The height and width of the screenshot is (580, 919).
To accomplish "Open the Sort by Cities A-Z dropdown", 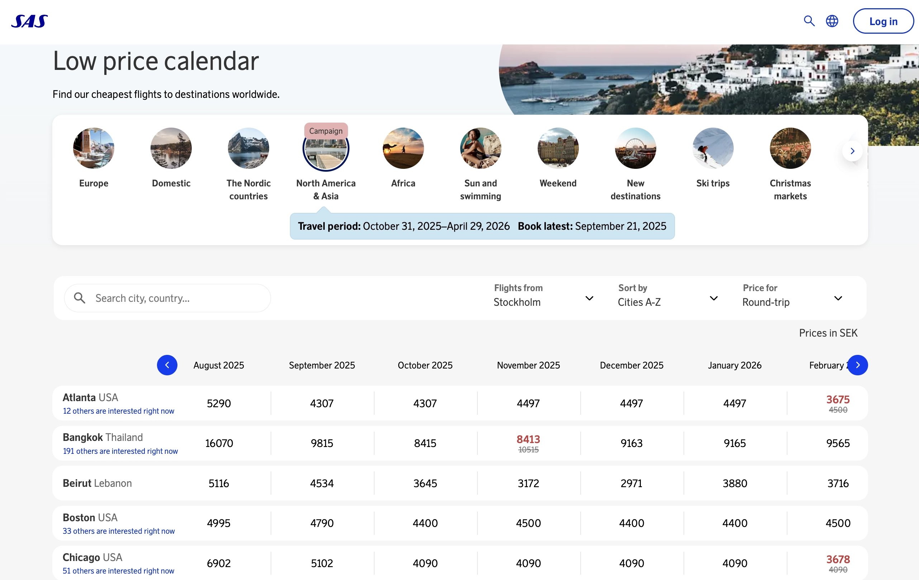I will (x=668, y=296).
